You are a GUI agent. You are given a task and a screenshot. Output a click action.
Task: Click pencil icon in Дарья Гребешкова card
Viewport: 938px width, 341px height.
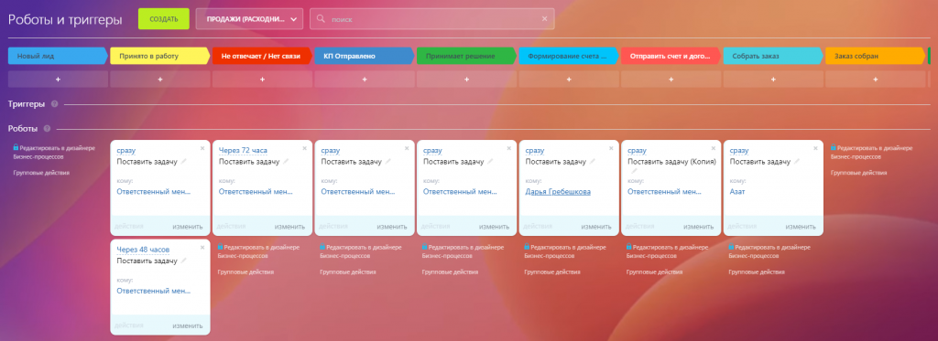[x=593, y=161]
